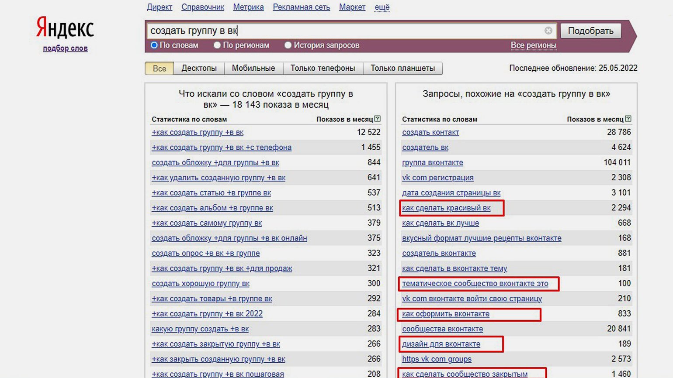The height and width of the screenshot is (378, 673).
Task: Switch to the 'Только телефоны' tab
Action: coord(323,68)
